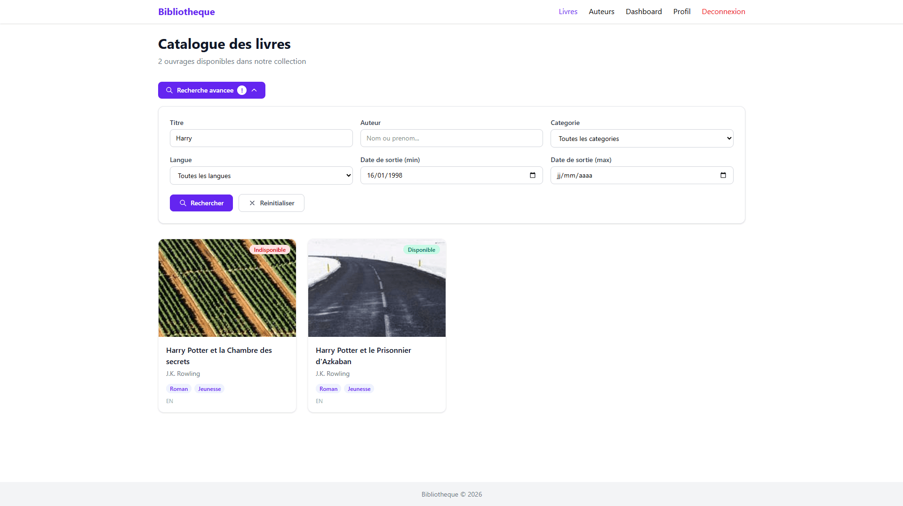Click the X icon on Reinitialiser button
Screen dimensions: 903x506
(253, 203)
